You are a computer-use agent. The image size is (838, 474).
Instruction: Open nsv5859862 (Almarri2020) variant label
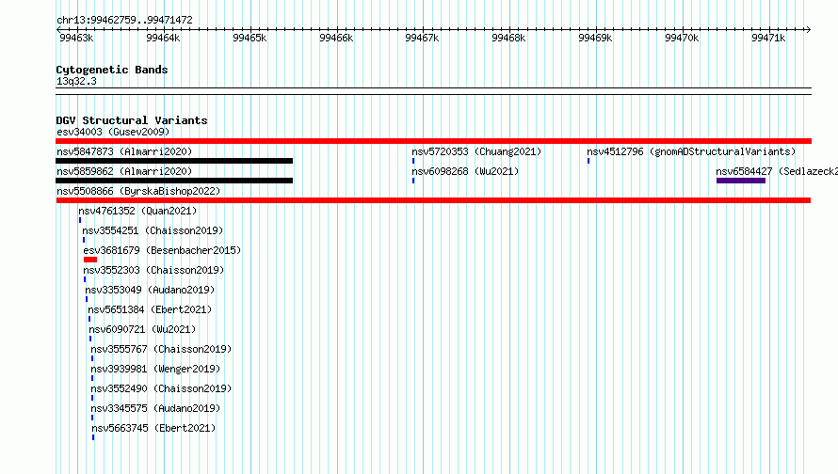pos(124,171)
